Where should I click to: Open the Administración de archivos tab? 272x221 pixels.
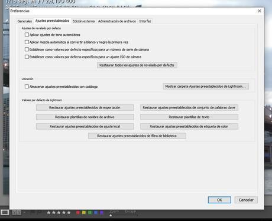117,21
